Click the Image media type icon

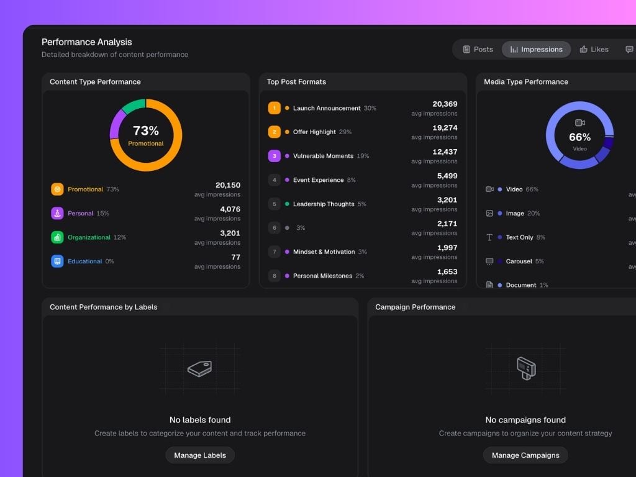(x=489, y=214)
